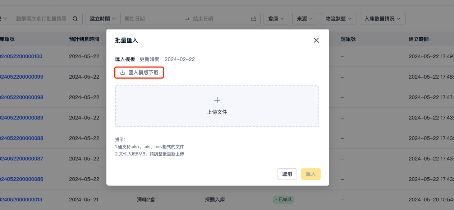Click the 2024-05-22 17:47 creation time cell
Viewport: 454px width, 210px height.
pyautogui.click(x=431, y=97)
